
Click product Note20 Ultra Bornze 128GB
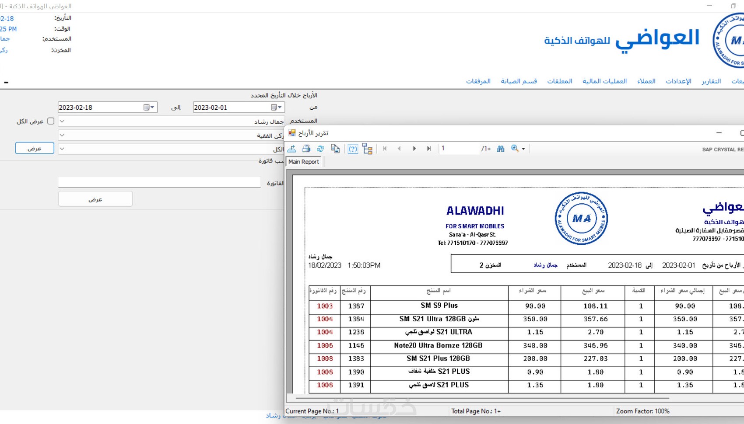(438, 345)
